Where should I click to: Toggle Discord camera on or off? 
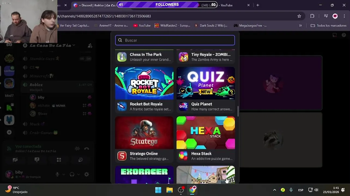click(15, 160)
